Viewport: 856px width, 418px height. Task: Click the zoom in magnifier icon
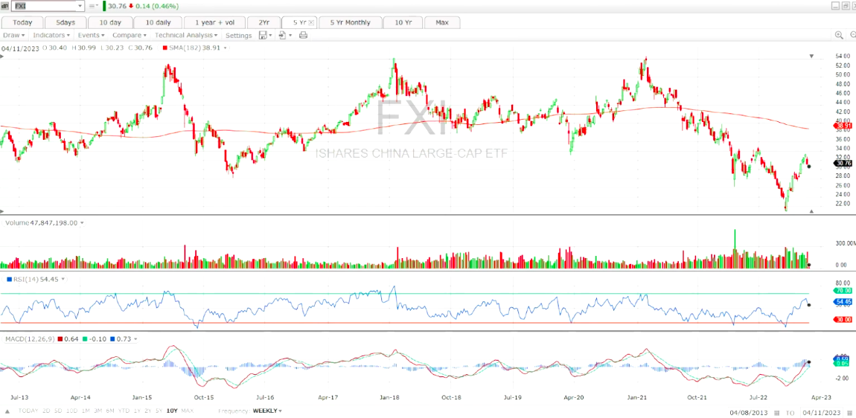click(839, 35)
